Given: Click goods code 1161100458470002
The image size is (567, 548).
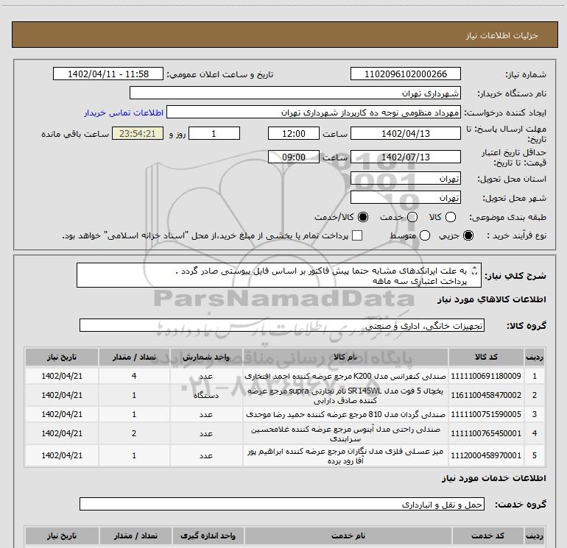Looking at the screenshot, I should pyautogui.click(x=486, y=395).
